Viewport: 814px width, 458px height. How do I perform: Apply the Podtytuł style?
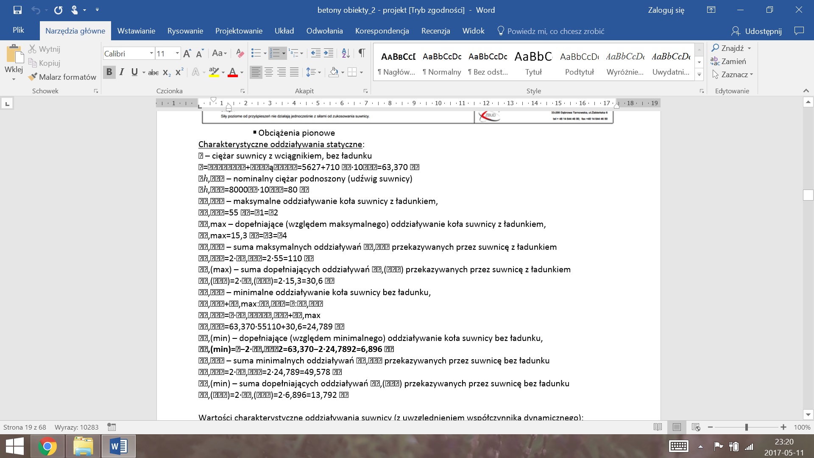click(x=579, y=64)
